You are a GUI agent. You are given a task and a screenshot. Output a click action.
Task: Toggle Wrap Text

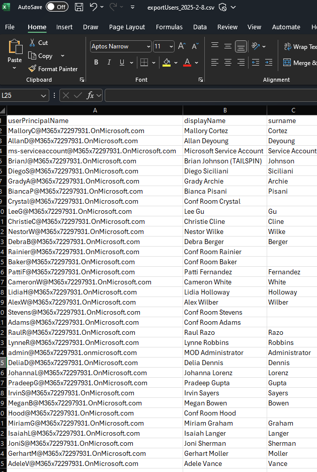pyautogui.click(x=300, y=46)
